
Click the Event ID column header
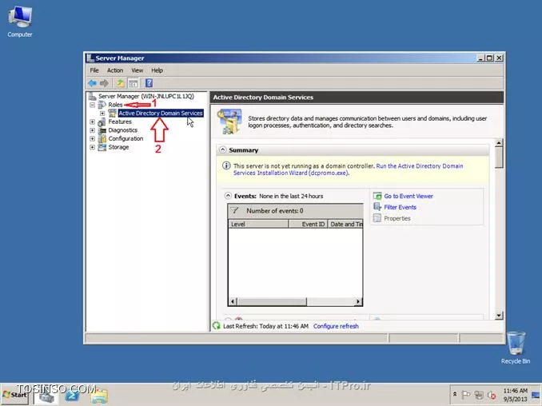(x=308, y=224)
